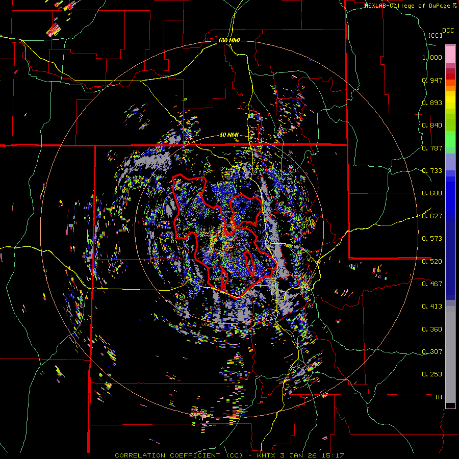Click the Correlation Coefficient KMTX caption

point(229,455)
